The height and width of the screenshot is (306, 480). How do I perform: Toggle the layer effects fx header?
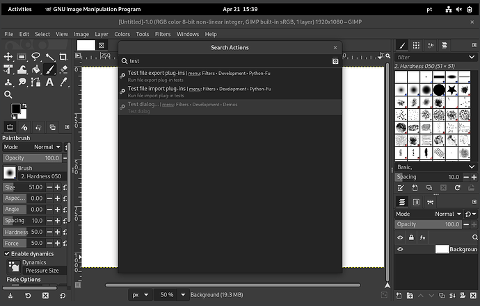pos(422,237)
